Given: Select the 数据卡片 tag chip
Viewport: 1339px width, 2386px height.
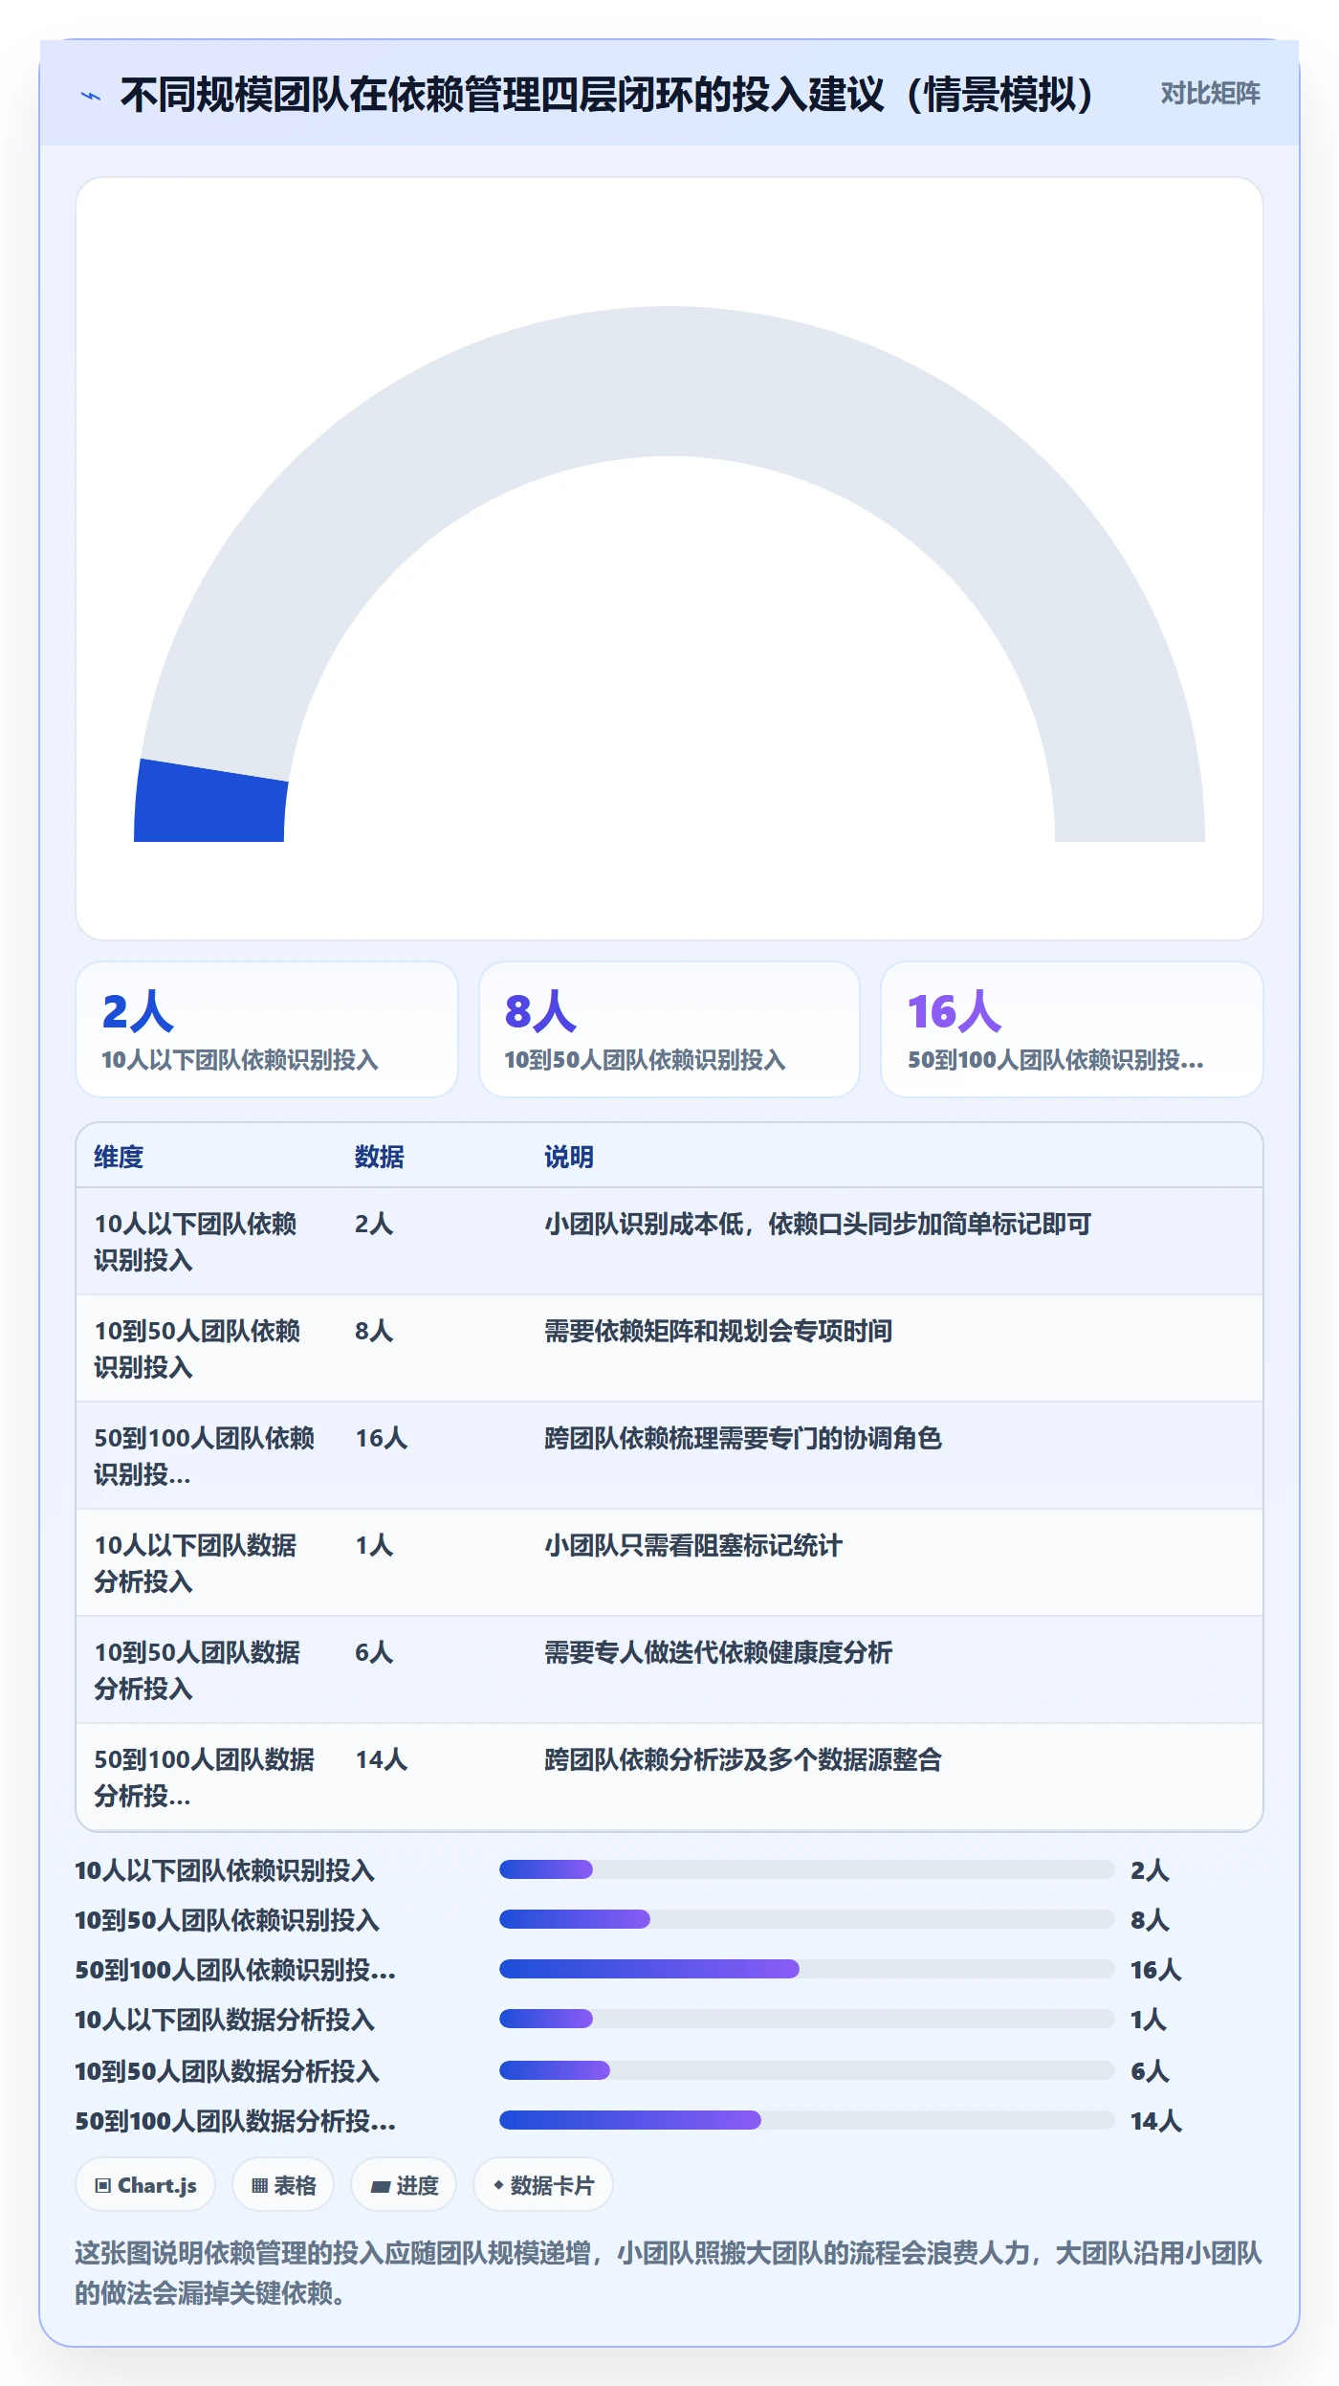Looking at the screenshot, I should click(x=543, y=2184).
